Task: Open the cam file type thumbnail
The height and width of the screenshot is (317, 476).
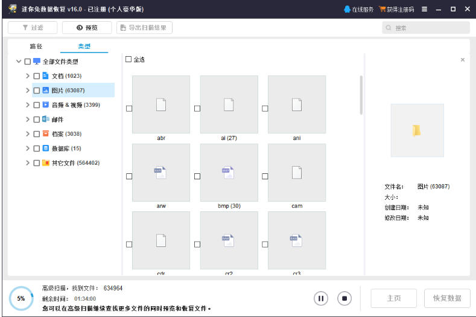Action: 297,172
